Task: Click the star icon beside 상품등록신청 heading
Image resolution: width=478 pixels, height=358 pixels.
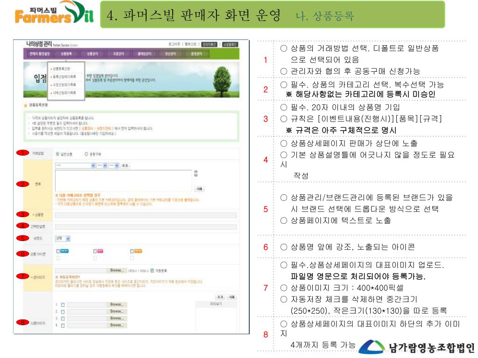Action: point(26,106)
